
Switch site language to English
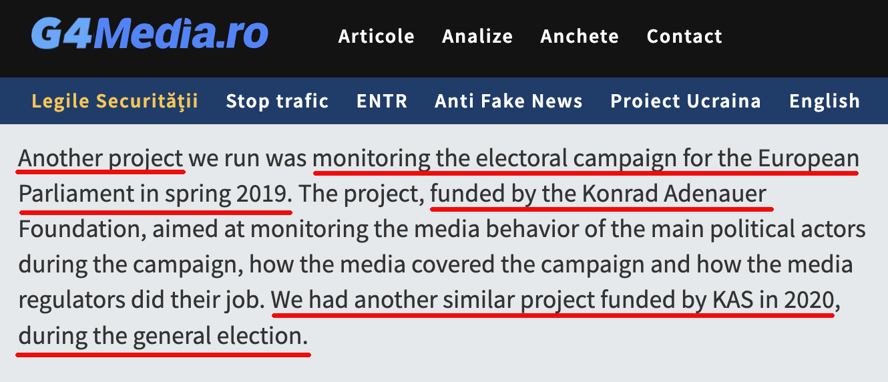825,102
